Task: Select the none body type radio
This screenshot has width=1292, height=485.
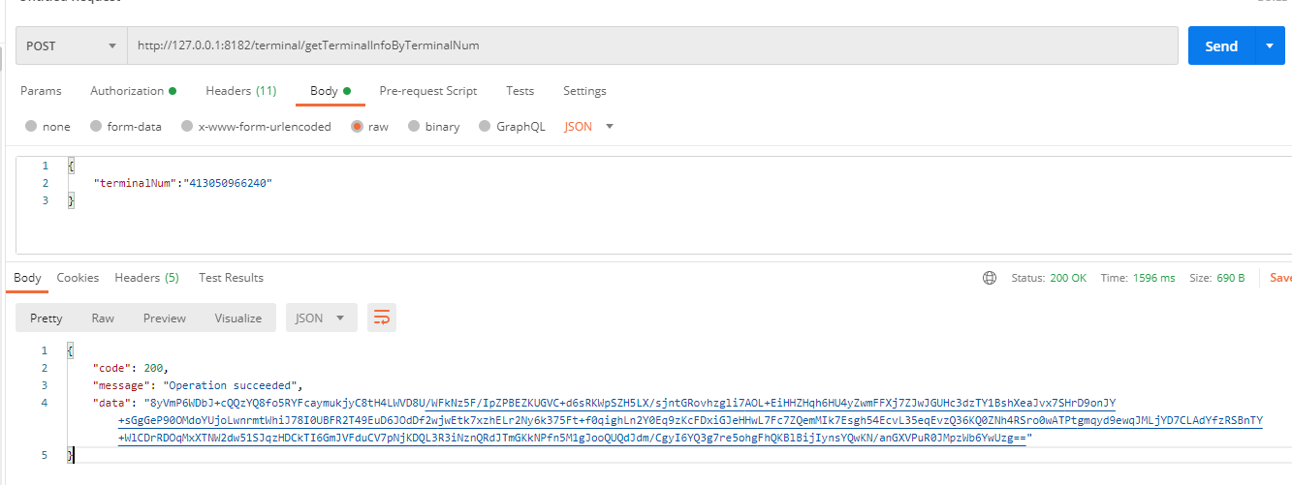Action: [32, 127]
